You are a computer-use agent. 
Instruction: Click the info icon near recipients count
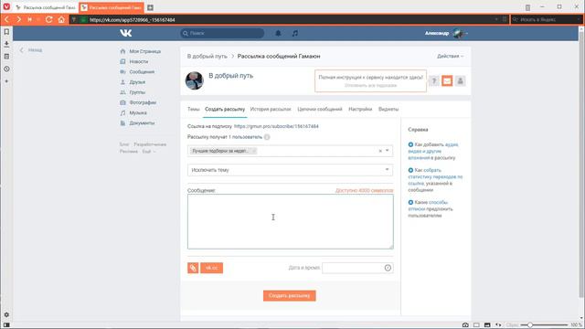pyautogui.click(x=267, y=137)
